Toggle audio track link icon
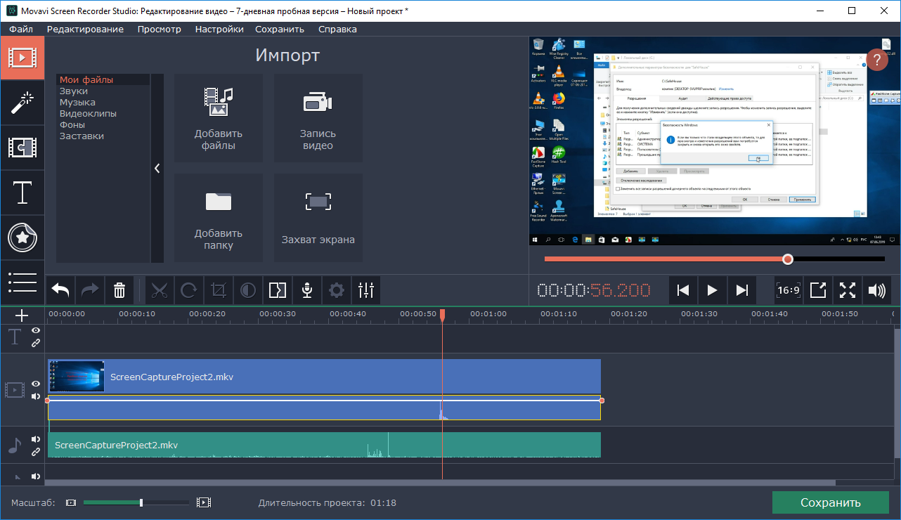Image resolution: width=901 pixels, height=520 pixels. 36,452
